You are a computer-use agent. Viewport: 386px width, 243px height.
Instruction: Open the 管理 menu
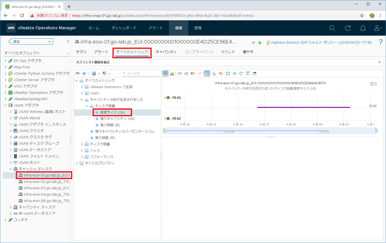coord(198,28)
